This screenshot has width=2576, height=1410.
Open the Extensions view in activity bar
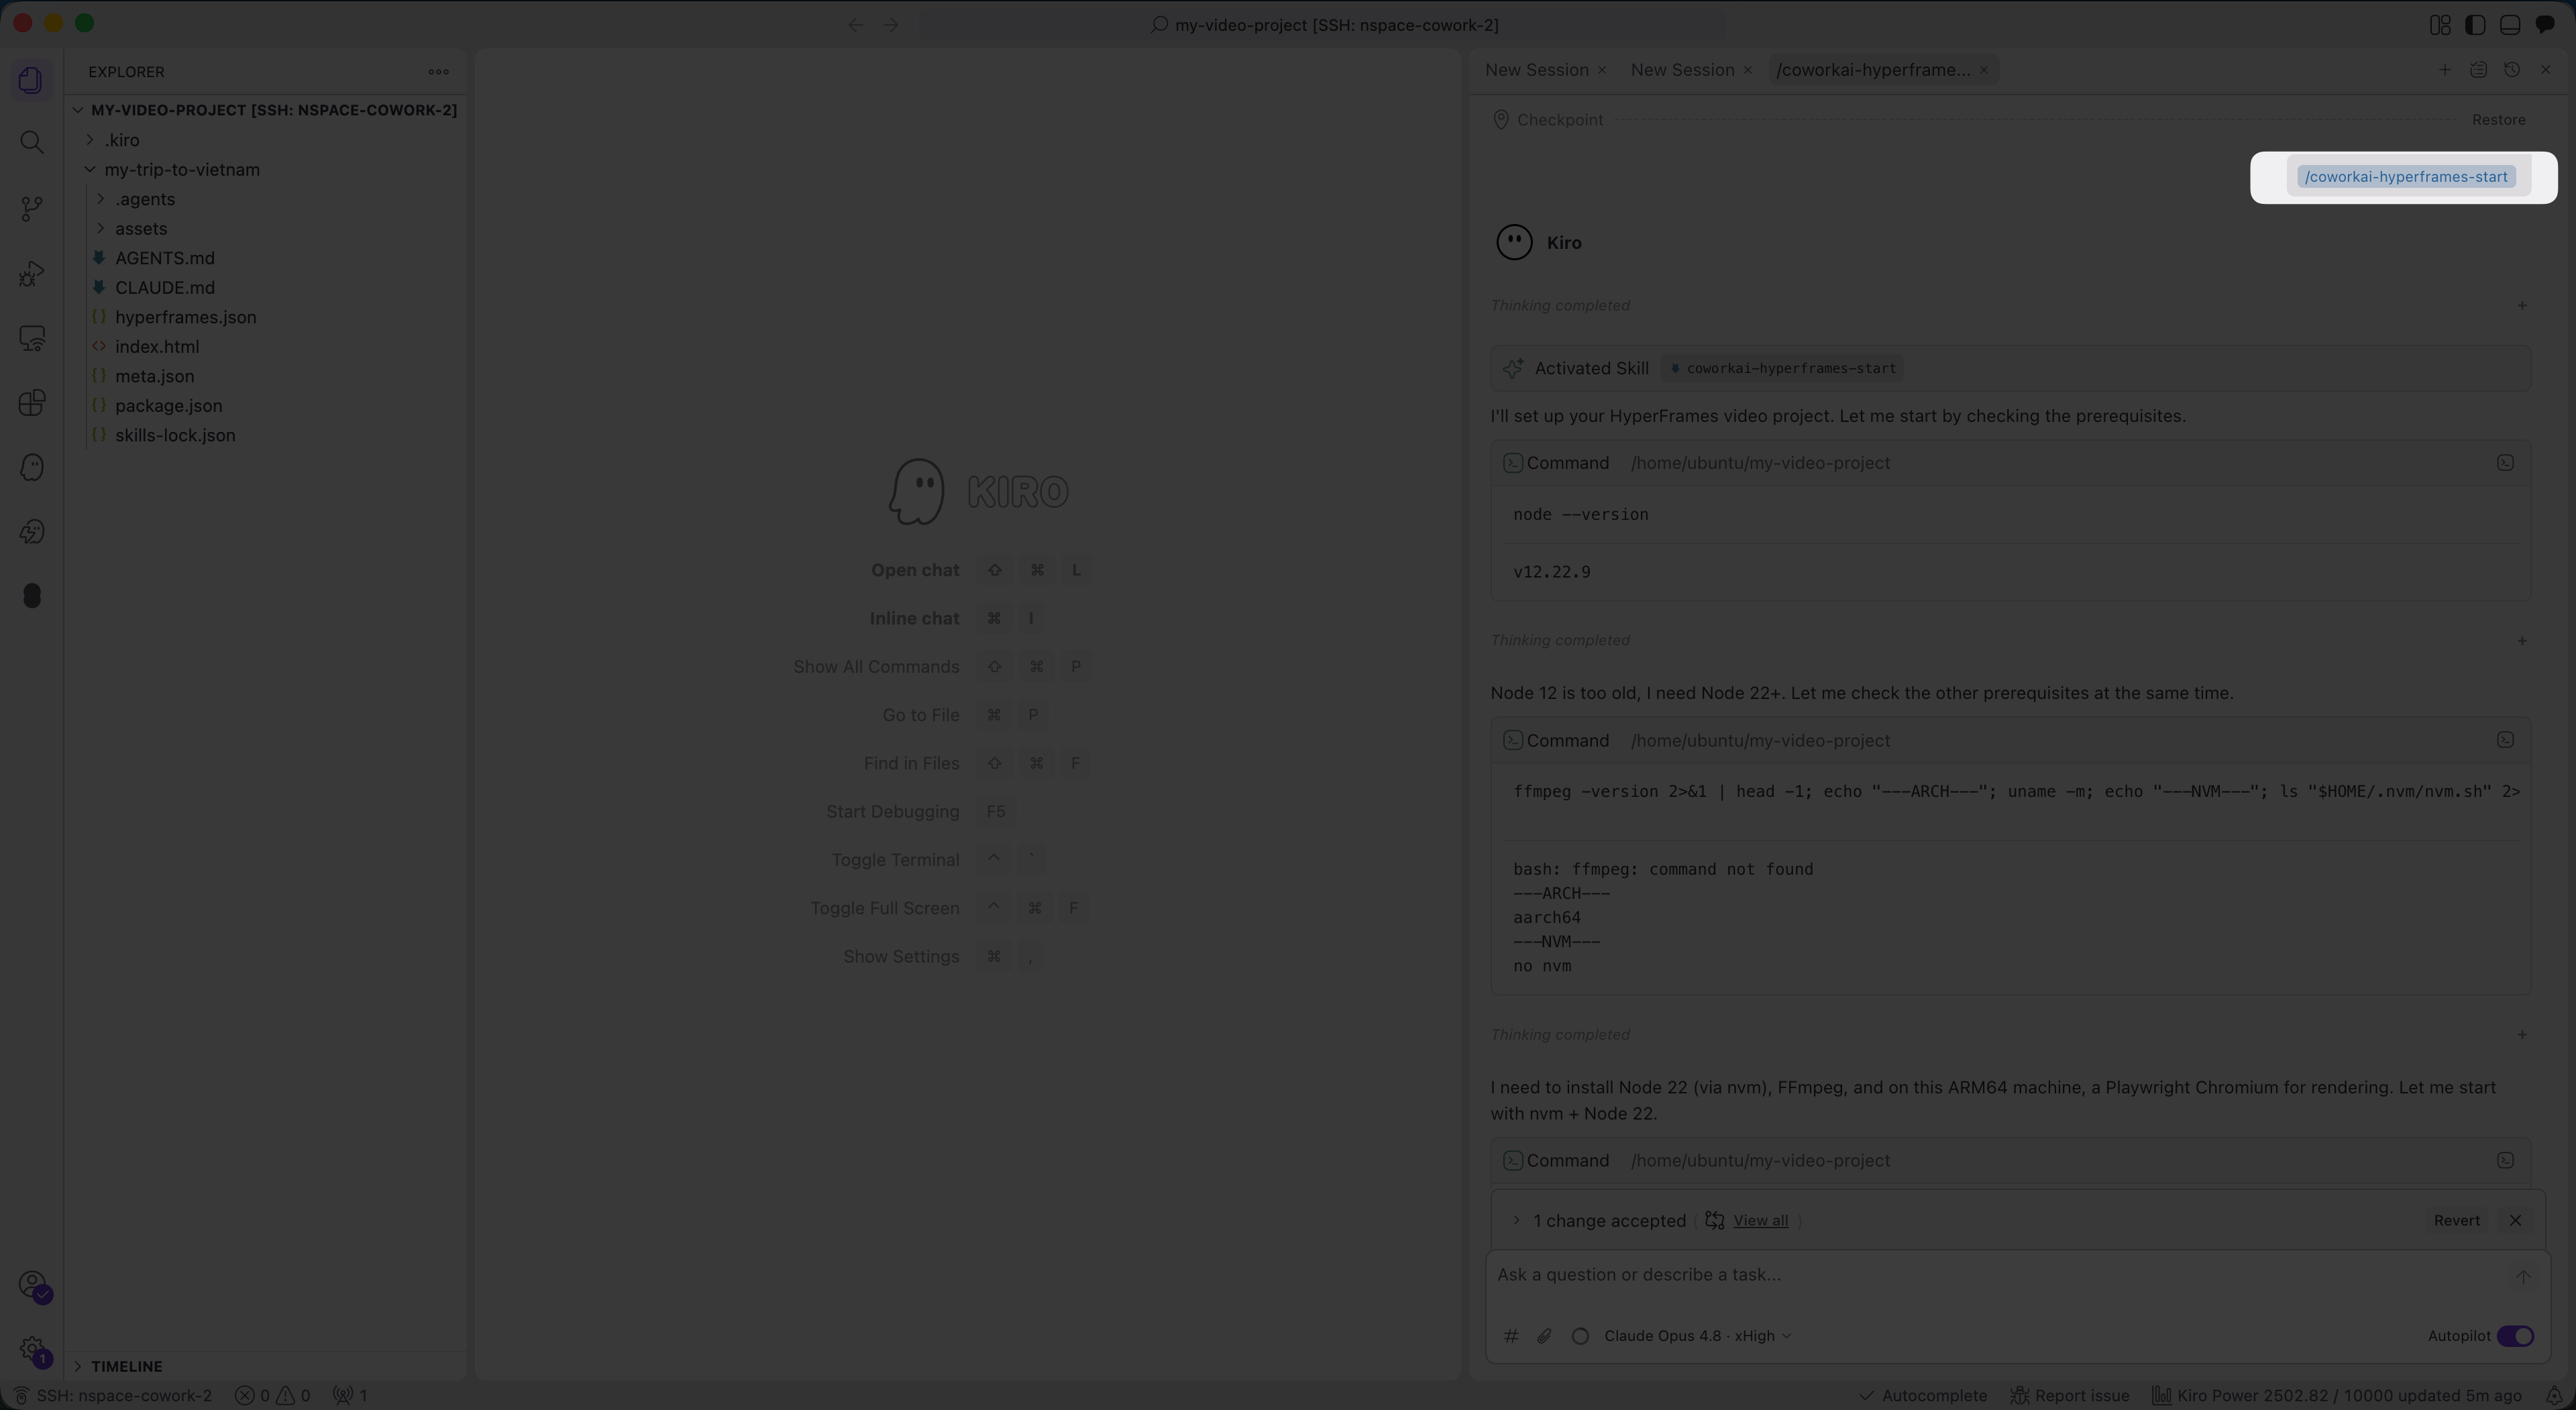point(32,403)
